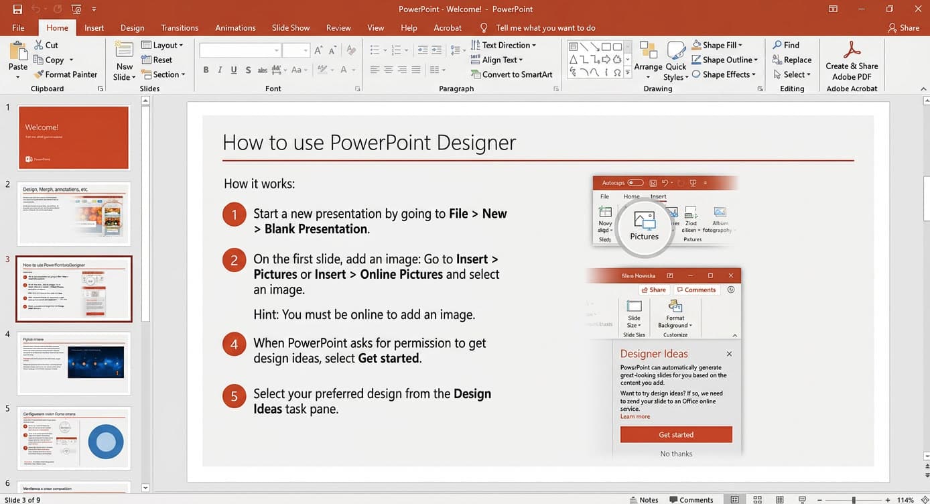Open Comments pane from status bar
The height and width of the screenshot is (504, 930).
690,499
